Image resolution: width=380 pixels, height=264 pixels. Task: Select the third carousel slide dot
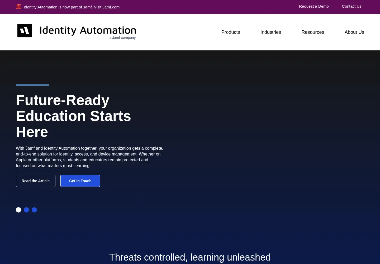[34, 210]
